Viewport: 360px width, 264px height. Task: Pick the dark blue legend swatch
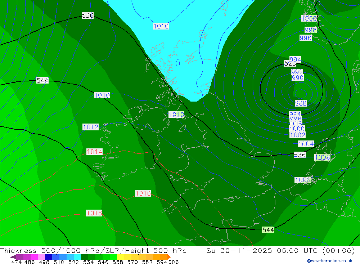pyautogui.click(x=48, y=257)
